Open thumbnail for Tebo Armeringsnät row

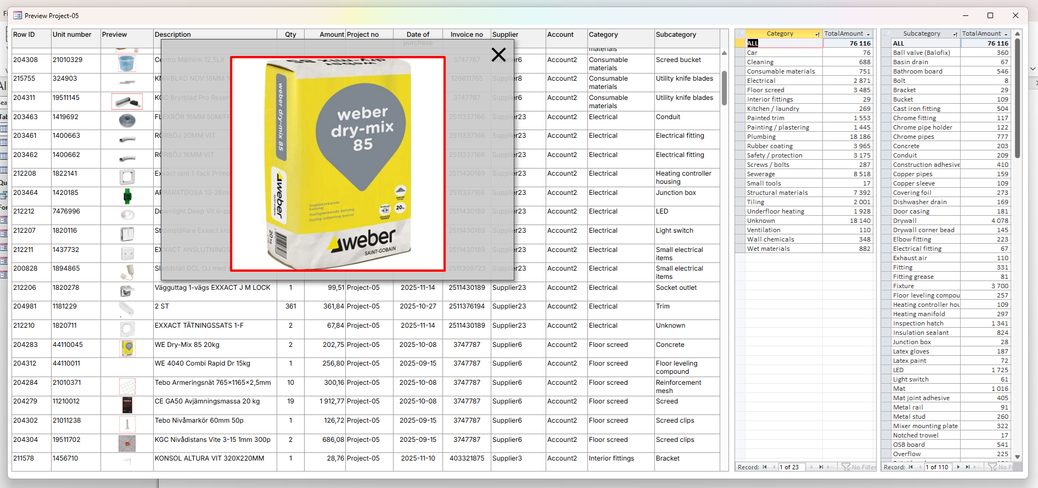127,386
